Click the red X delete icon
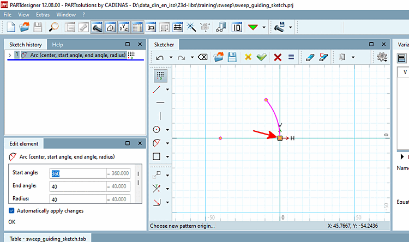 [x=278, y=57]
